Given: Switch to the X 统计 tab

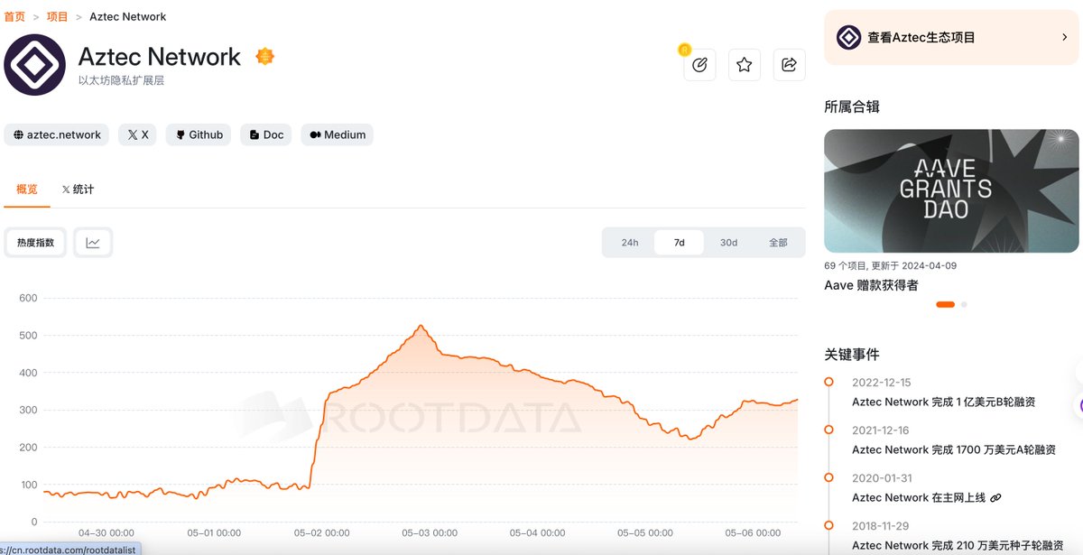Looking at the screenshot, I should (78, 190).
